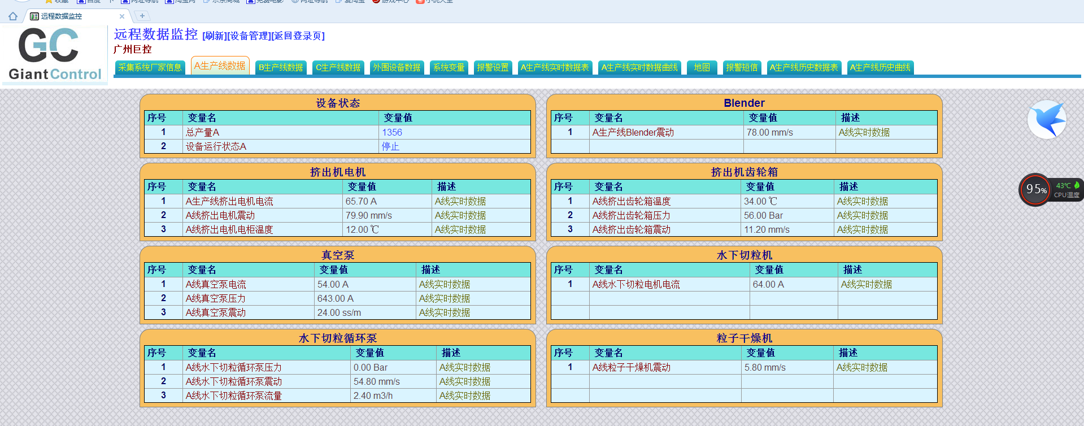Viewport: 1084px width, 426px height.
Task: Click the browser home icon
Action: (13, 16)
